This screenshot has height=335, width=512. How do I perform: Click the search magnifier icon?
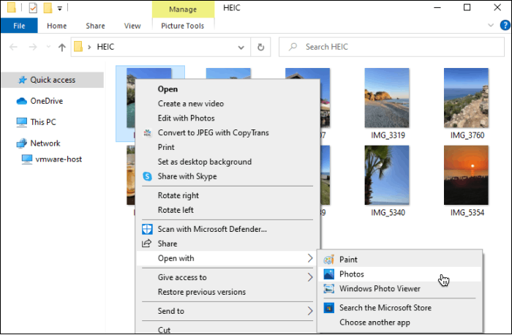tap(293, 47)
